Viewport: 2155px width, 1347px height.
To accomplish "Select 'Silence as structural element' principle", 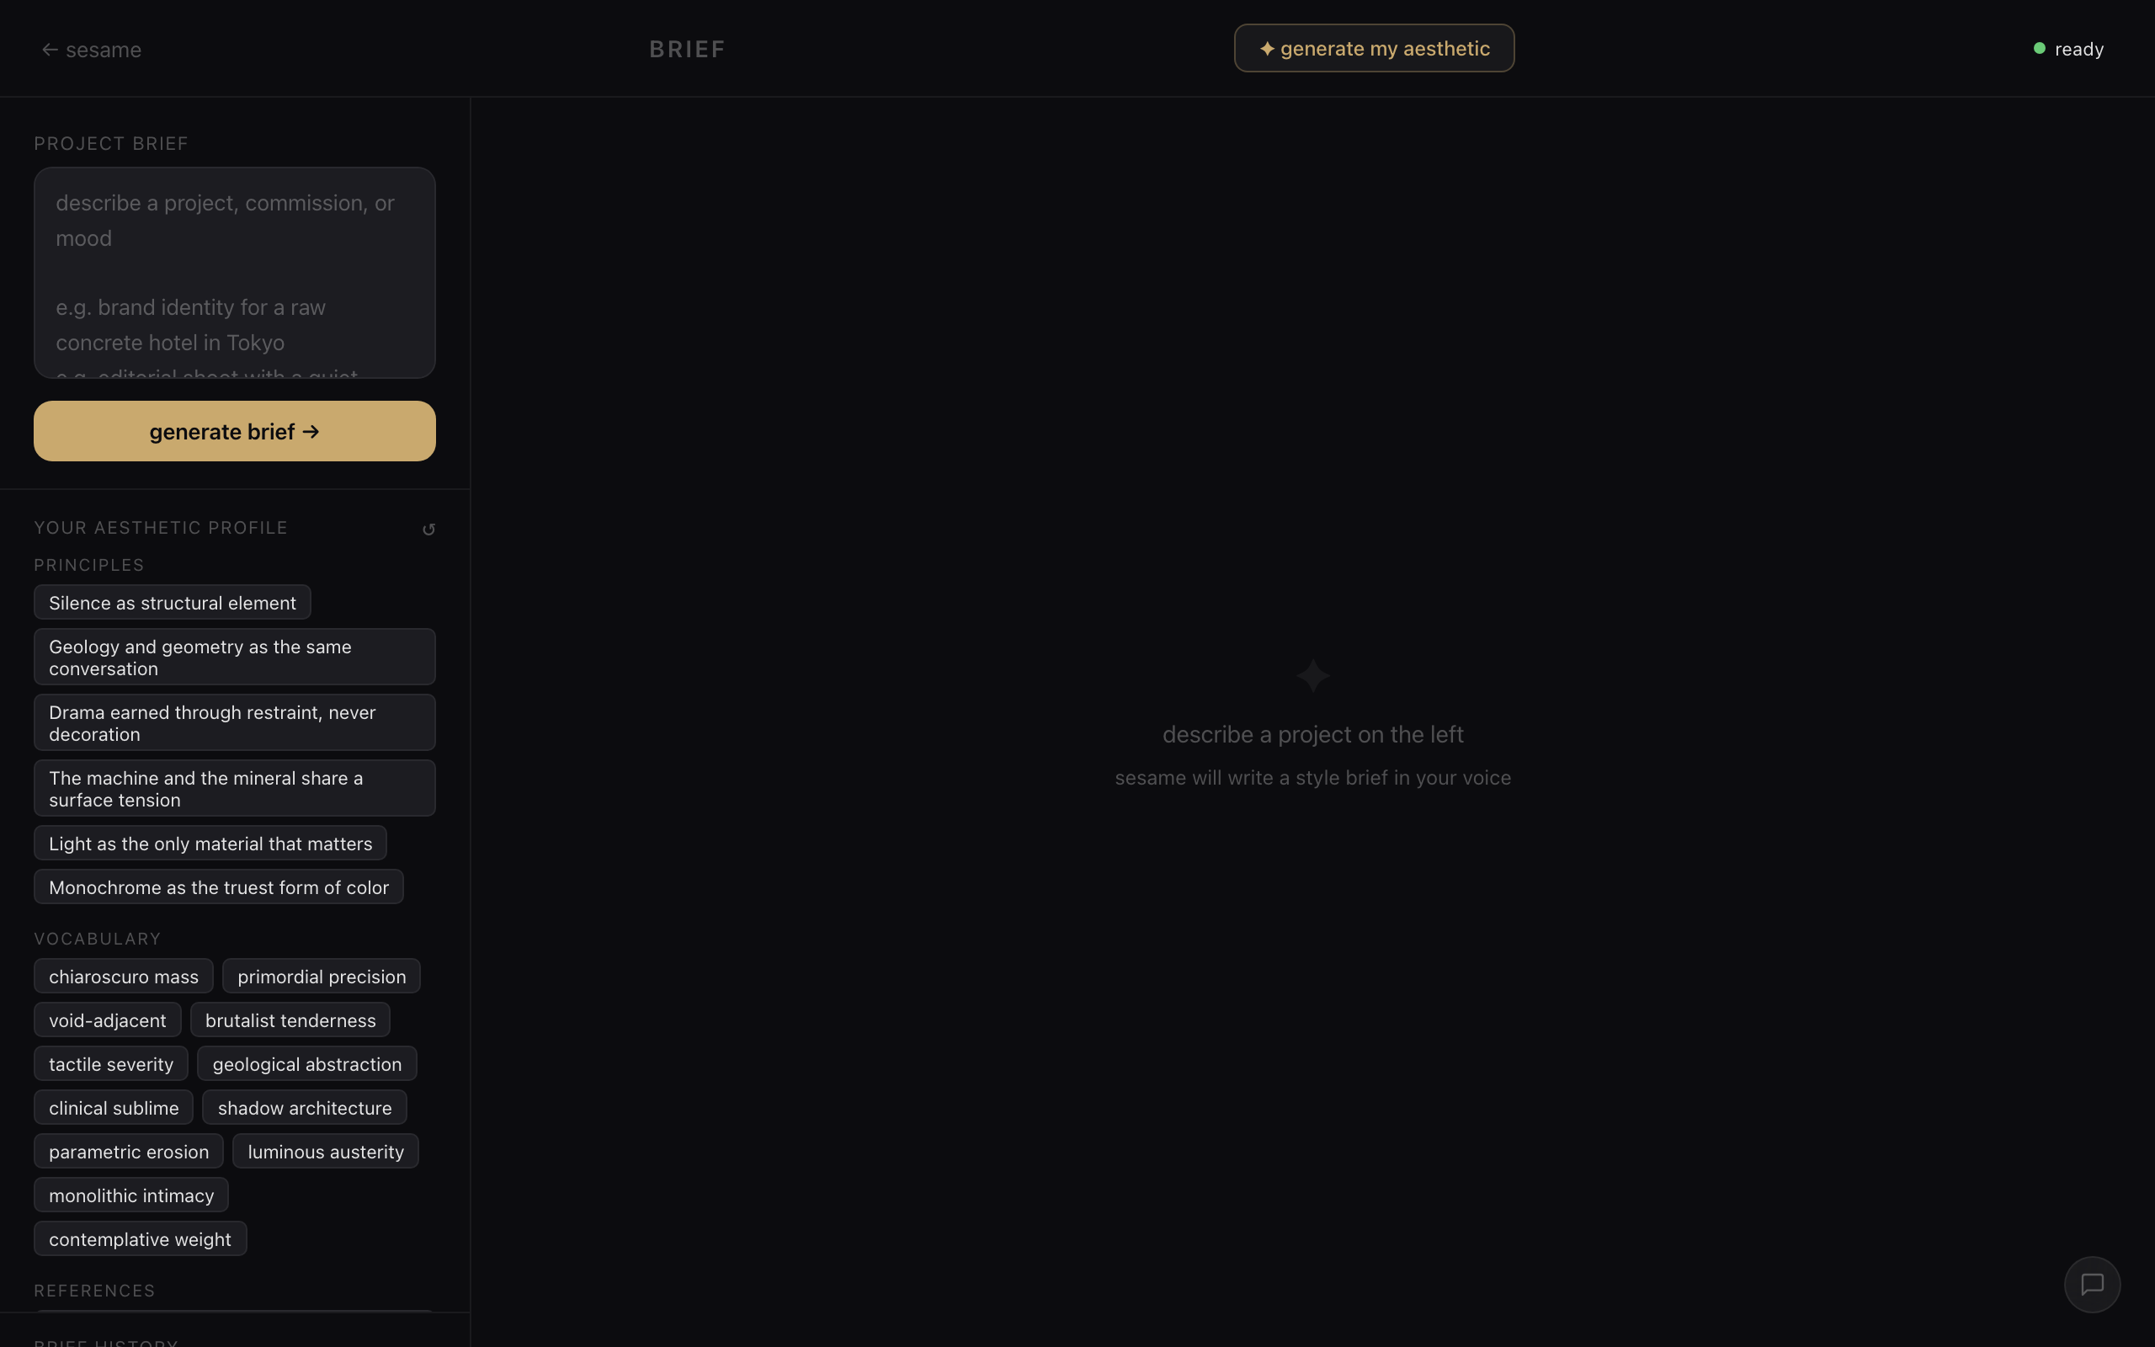I will tap(172, 602).
